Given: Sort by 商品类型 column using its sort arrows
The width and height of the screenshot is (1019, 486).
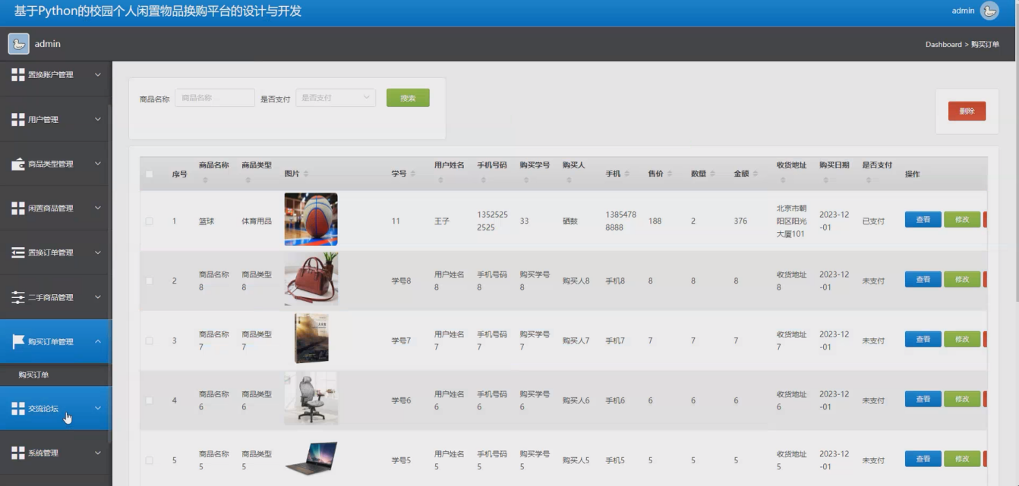Looking at the screenshot, I should pyautogui.click(x=248, y=180).
